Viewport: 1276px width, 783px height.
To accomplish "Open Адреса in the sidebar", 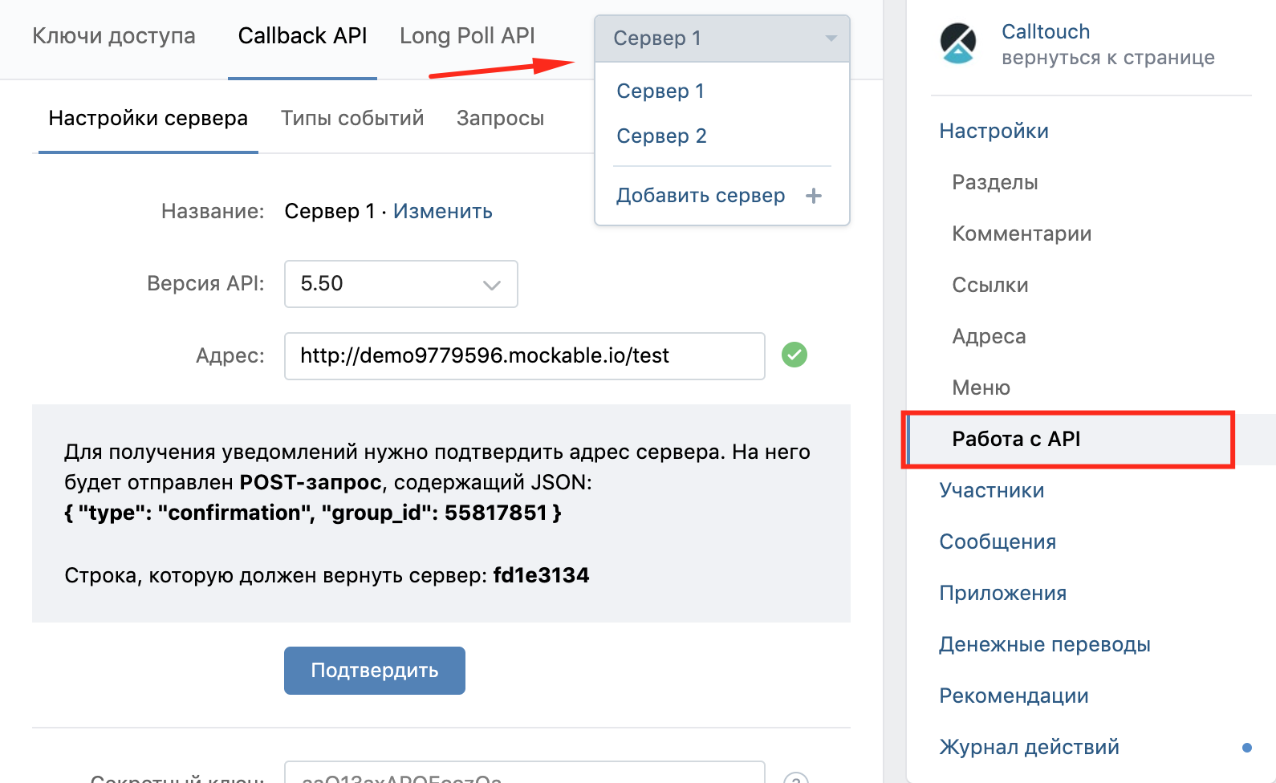I will [x=989, y=337].
